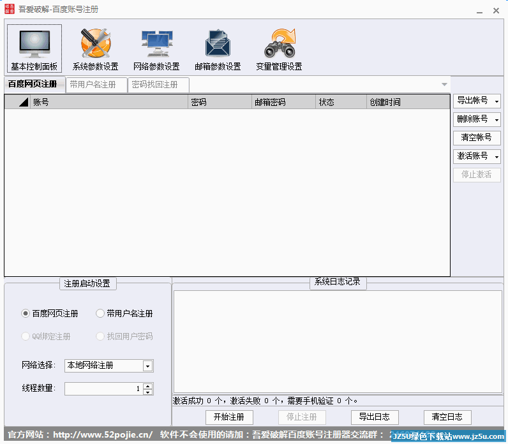The width and height of the screenshot is (508, 444).
Task: Click the app logo in title bar
Action: 10,9
